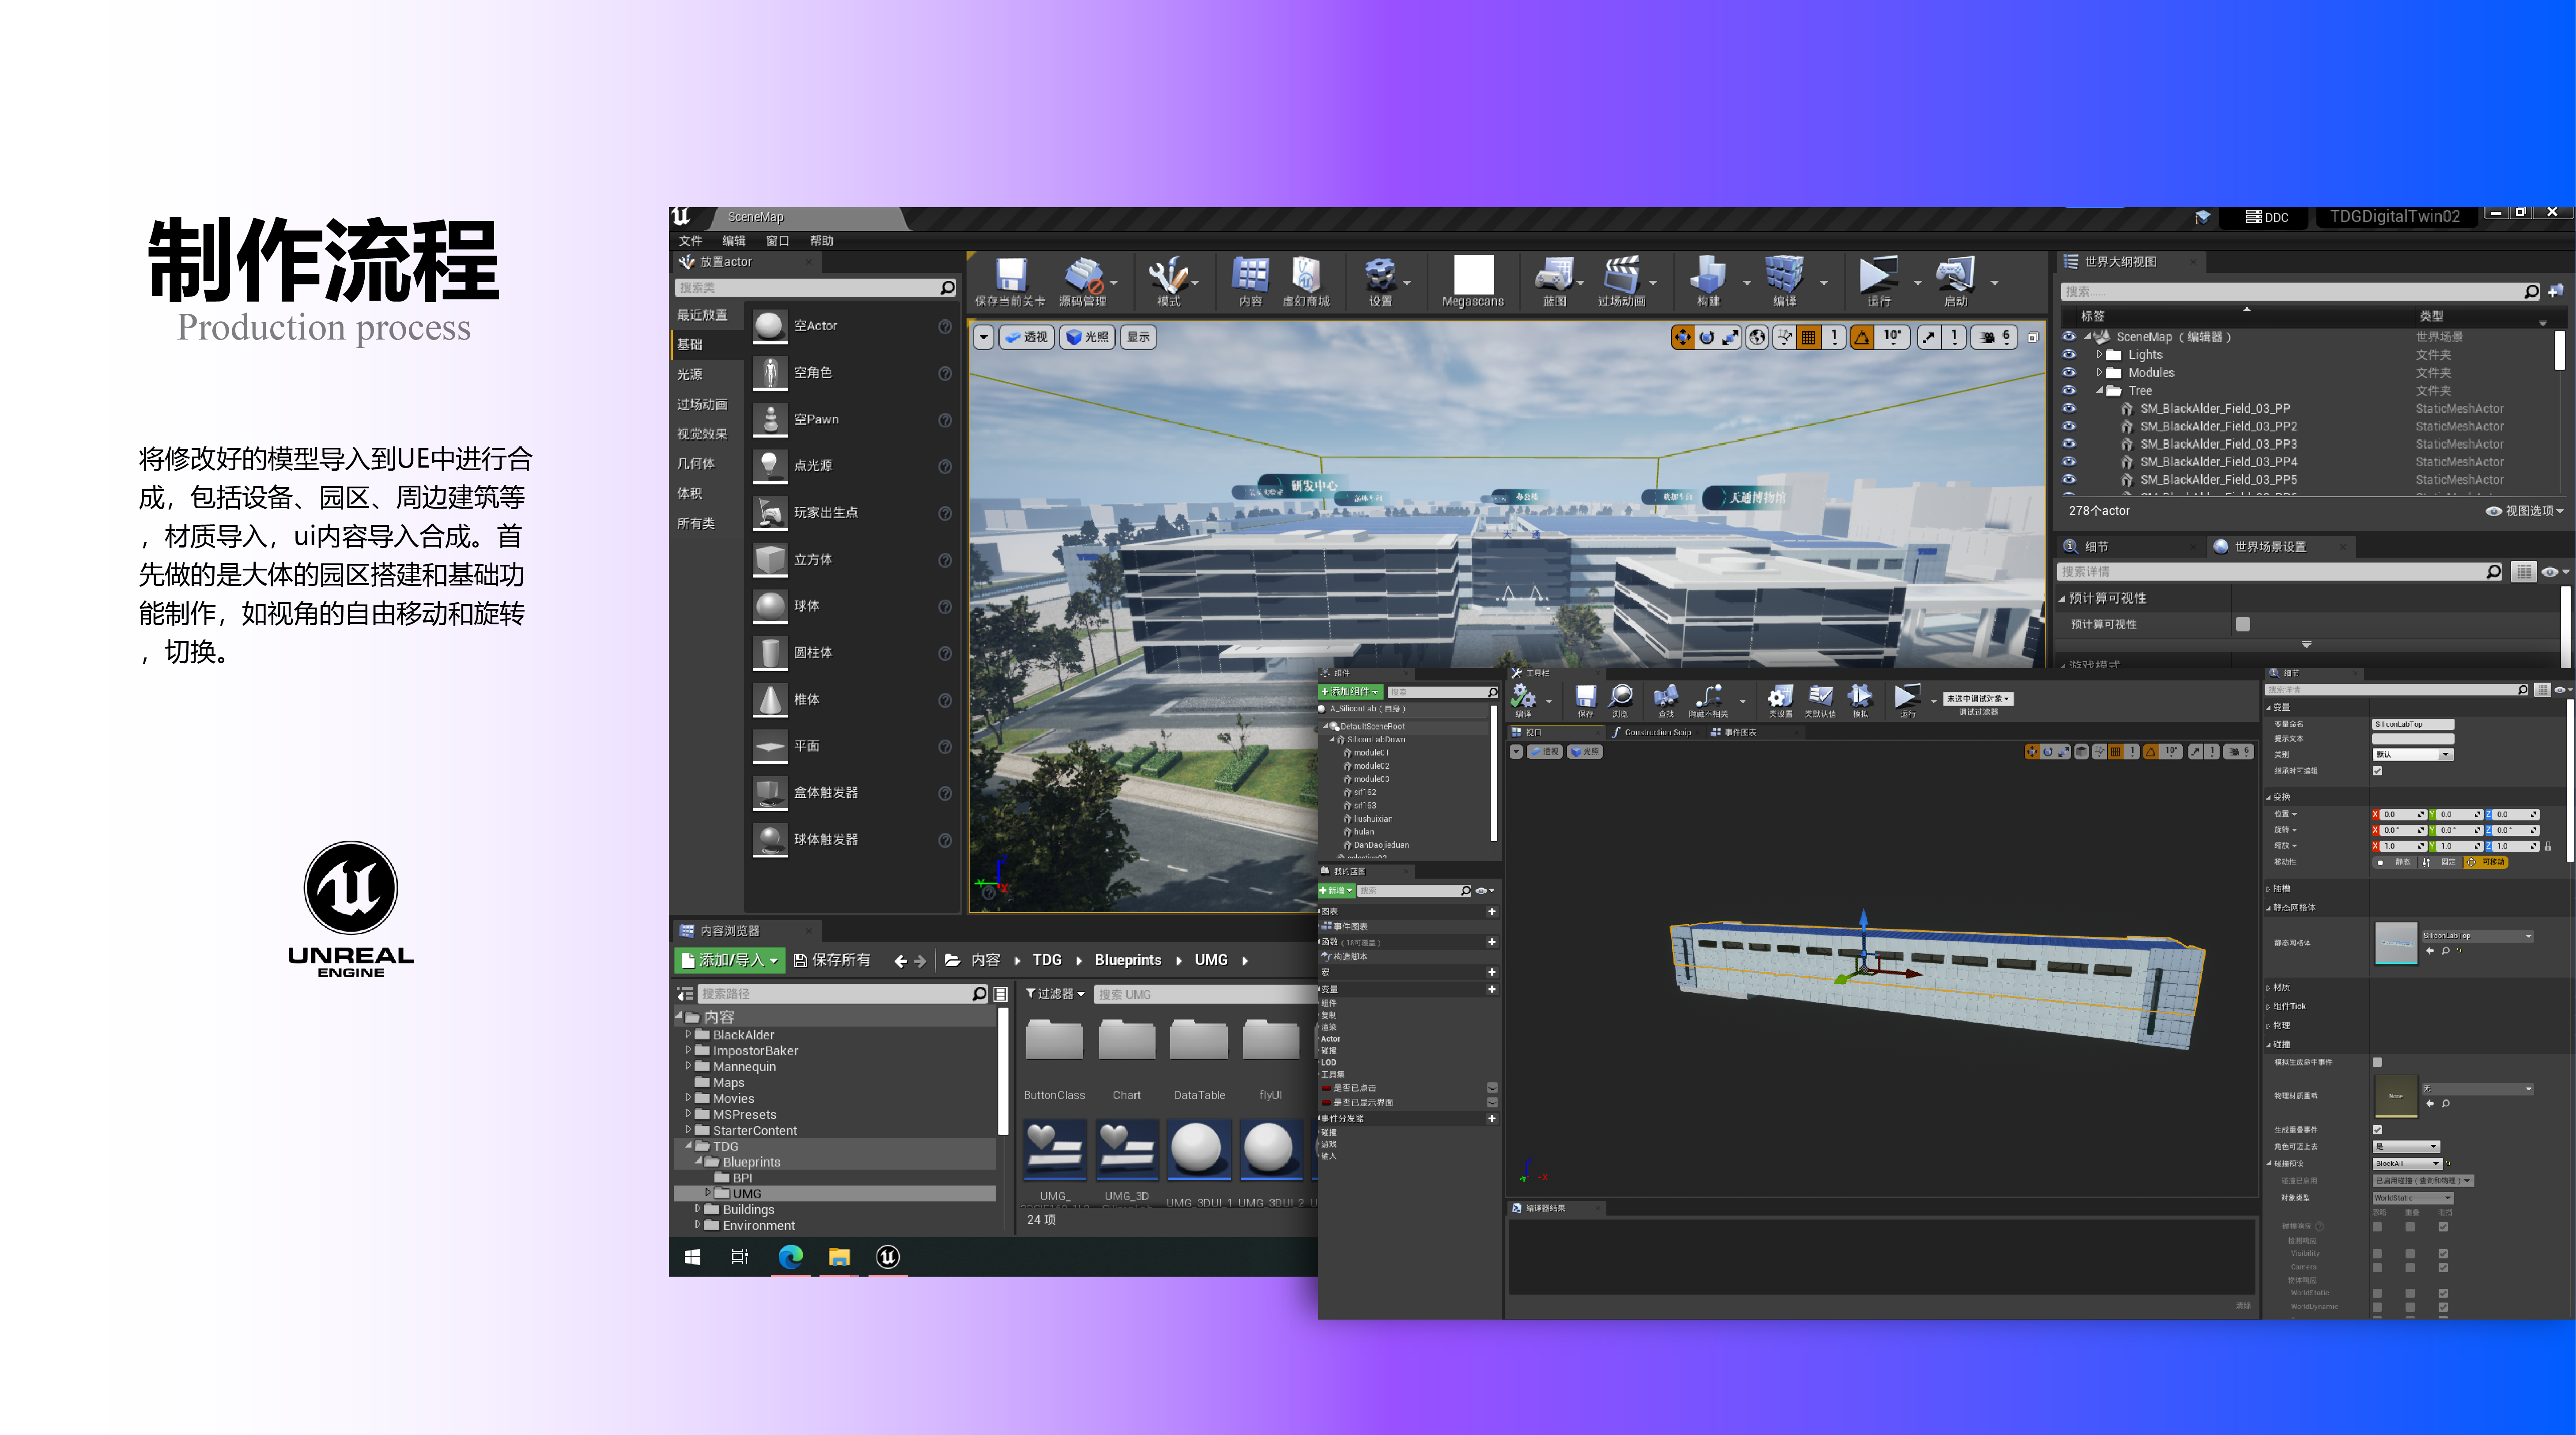Toggle the 预计算可视性 checkbox in details
The width and height of the screenshot is (2576, 1435).
2244,623
